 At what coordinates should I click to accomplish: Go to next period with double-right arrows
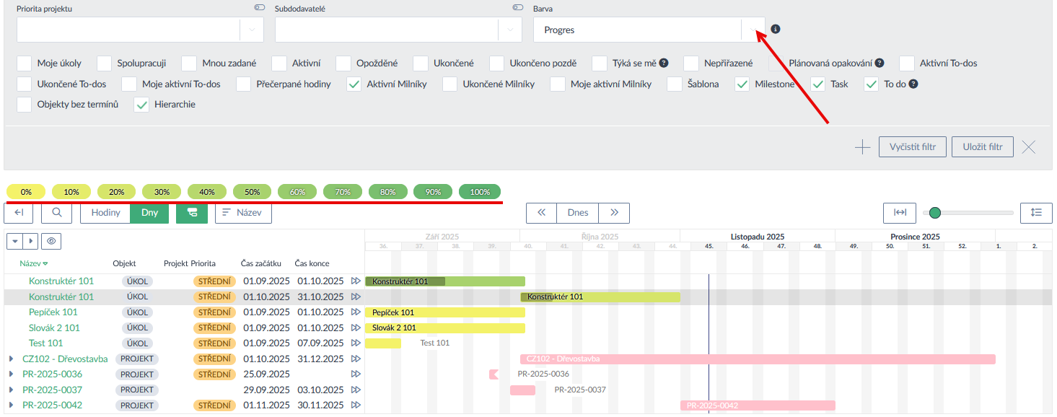pyautogui.click(x=615, y=213)
